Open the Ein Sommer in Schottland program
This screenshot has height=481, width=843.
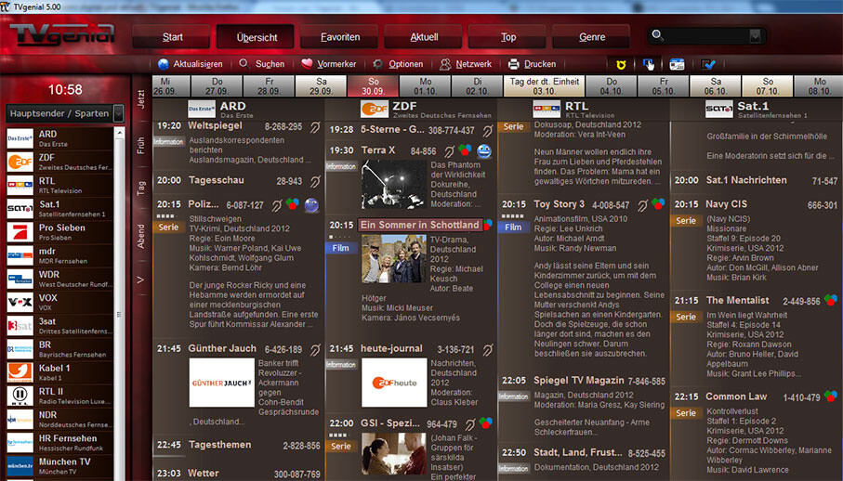(420, 225)
